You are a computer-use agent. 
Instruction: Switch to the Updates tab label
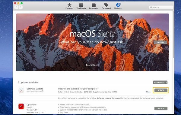tap(118, 8)
